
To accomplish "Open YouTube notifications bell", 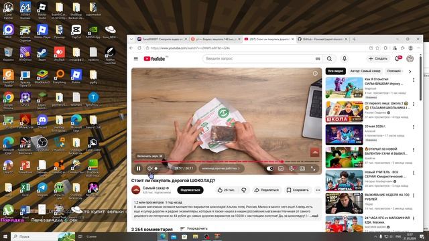I will click(397, 58).
